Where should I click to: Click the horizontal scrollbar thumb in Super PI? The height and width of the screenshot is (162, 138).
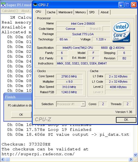[x=7, y=160]
